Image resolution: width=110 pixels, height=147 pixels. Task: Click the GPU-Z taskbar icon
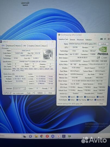click(70, 136)
